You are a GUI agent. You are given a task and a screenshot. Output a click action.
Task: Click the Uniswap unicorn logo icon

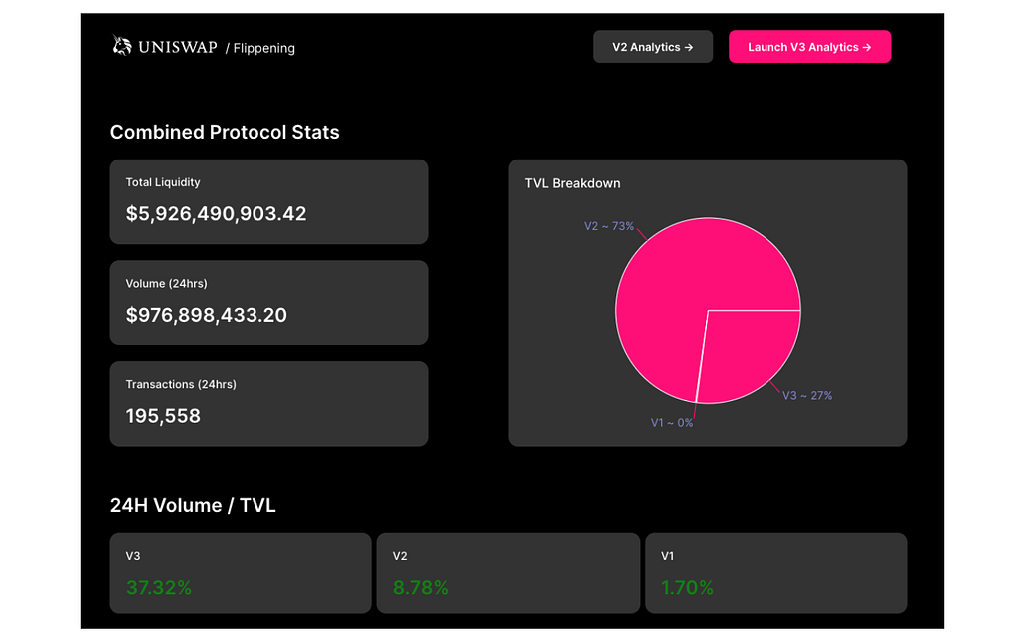122,46
